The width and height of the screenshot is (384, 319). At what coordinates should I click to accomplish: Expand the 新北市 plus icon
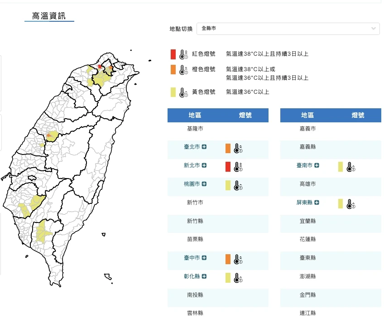tap(205, 166)
